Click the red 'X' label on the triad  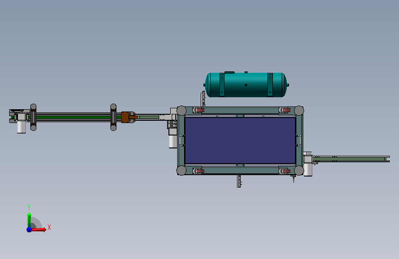pos(49,227)
